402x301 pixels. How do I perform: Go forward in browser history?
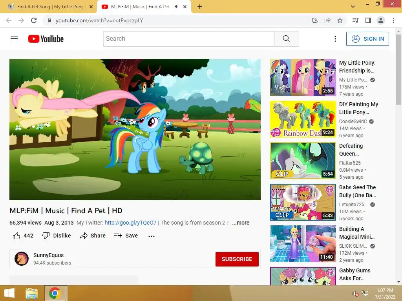click(x=21, y=20)
